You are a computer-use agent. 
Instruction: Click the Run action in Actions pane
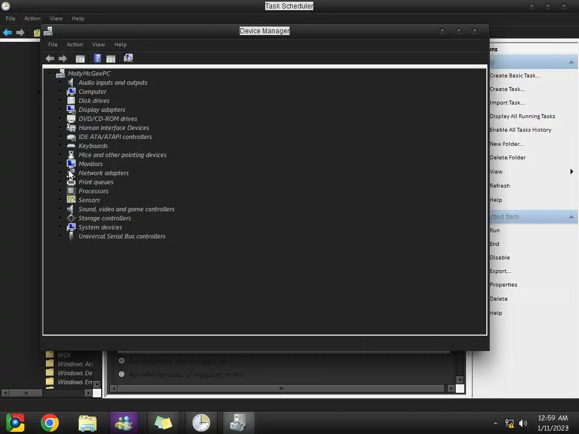click(494, 231)
